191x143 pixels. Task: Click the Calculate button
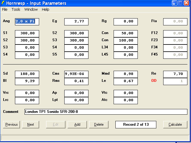[175, 124]
